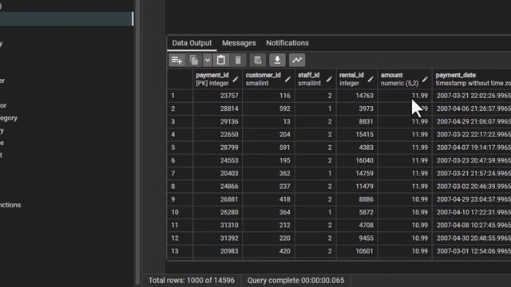Click the Delete trash icon
Screen dimensions: 511x287
[238, 61]
